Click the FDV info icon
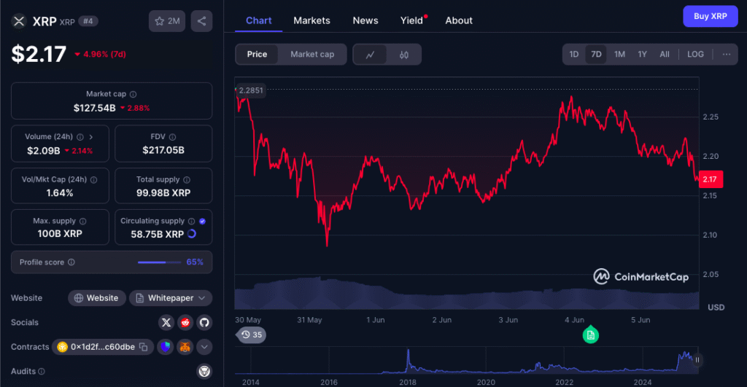 tap(172, 137)
